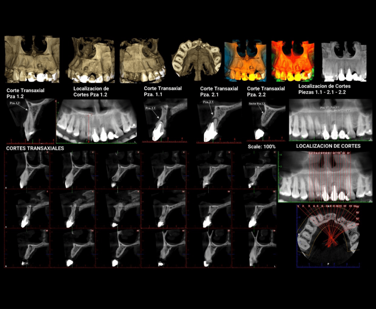This screenshot has height=309, width=376.
Task: Open the panoramic view with red slice lines
Action: [x=325, y=177]
